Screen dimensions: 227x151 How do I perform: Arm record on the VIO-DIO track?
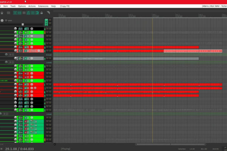click(x=32, y=81)
